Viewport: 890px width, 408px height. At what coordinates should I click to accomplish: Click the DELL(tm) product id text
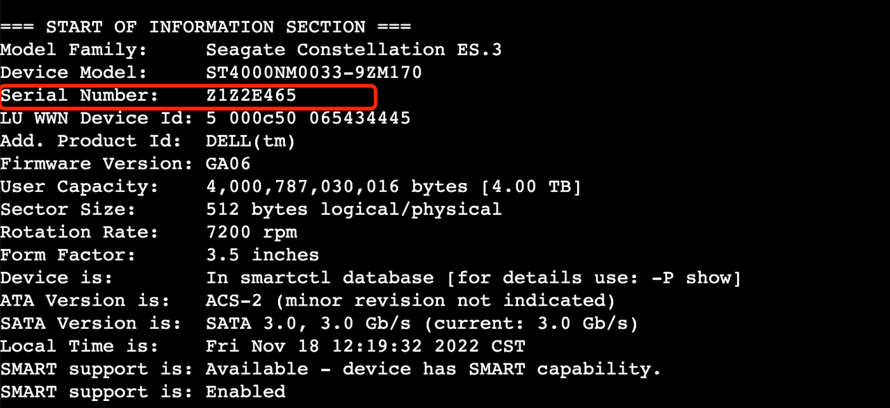tap(251, 141)
